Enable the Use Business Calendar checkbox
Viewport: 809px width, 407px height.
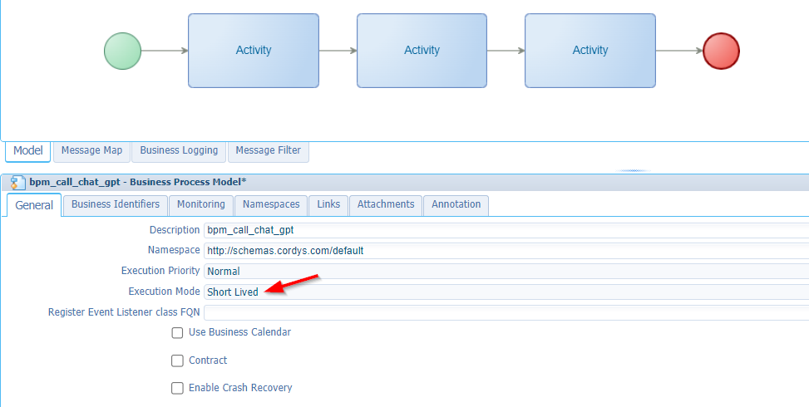click(x=177, y=333)
